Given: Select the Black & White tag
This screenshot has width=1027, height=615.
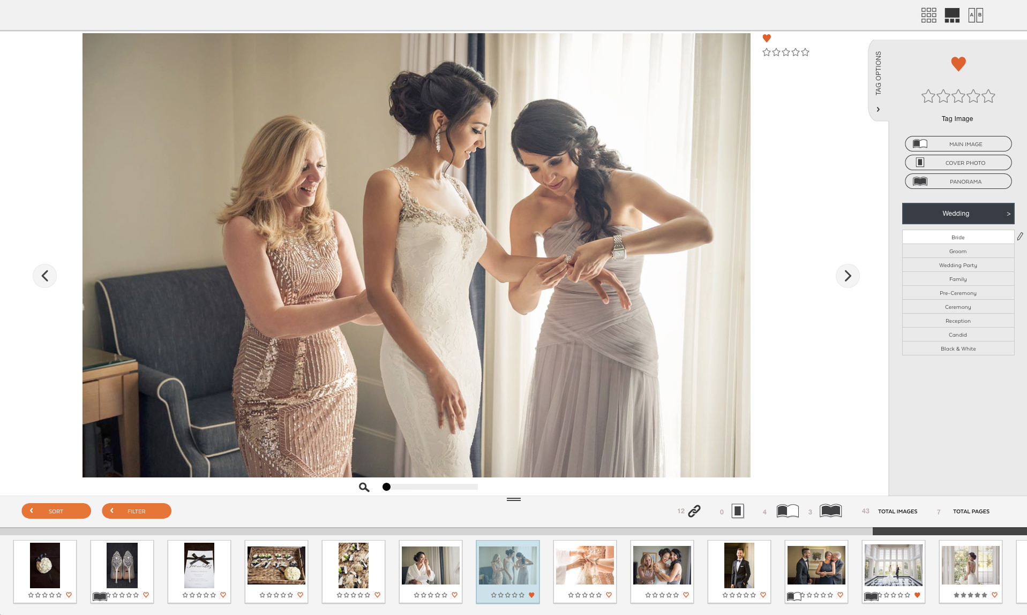Looking at the screenshot, I should point(958,348).
